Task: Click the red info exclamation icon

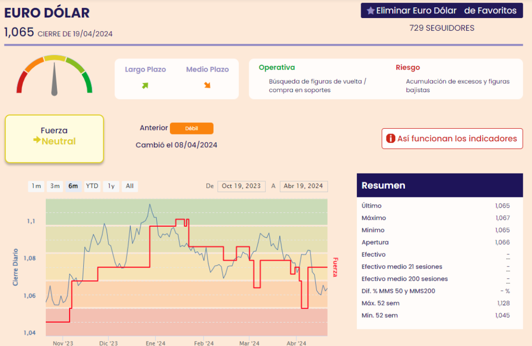Action: (390, 139)
